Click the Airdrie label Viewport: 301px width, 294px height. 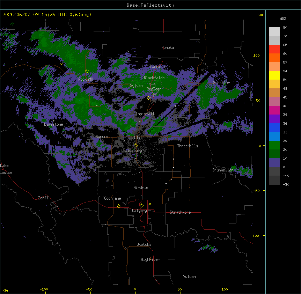[x=141, y=188]
